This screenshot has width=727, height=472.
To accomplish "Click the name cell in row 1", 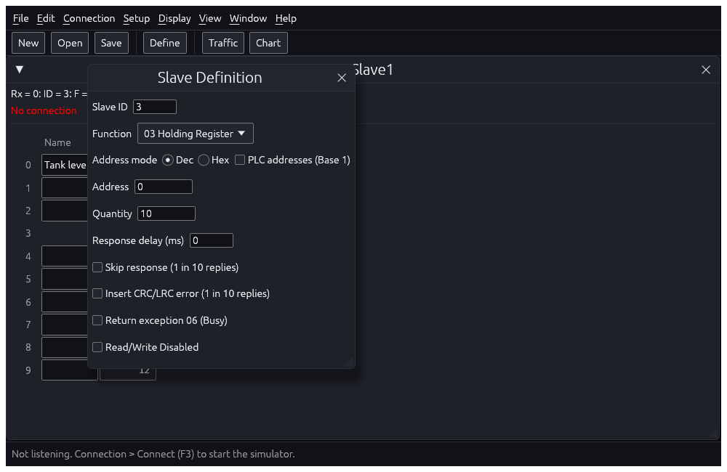I will [65, 188].
